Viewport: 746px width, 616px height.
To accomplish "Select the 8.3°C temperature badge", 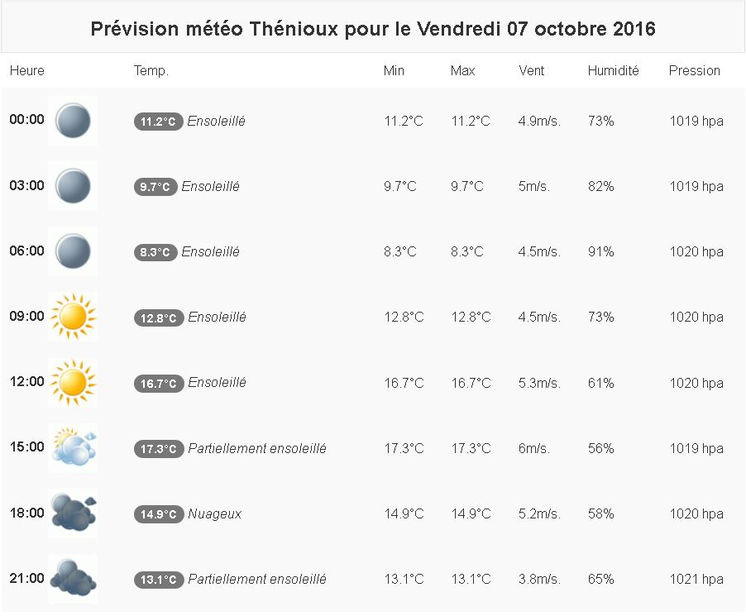I will tap(155, 252).
